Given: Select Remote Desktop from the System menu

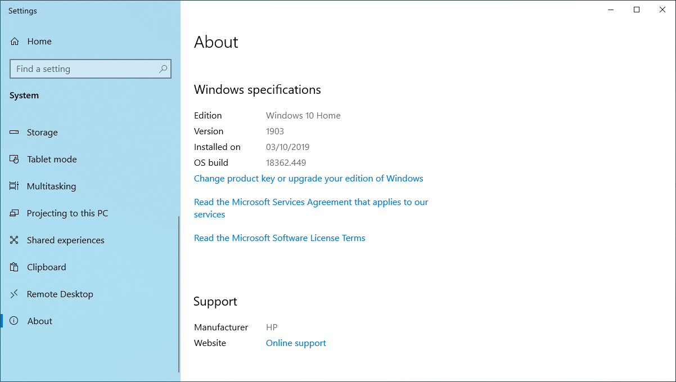Looking at the screenshot, I should [x=60, y=294].
